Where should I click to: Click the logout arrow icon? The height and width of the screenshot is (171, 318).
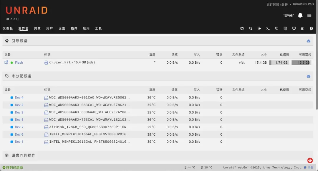259,29
